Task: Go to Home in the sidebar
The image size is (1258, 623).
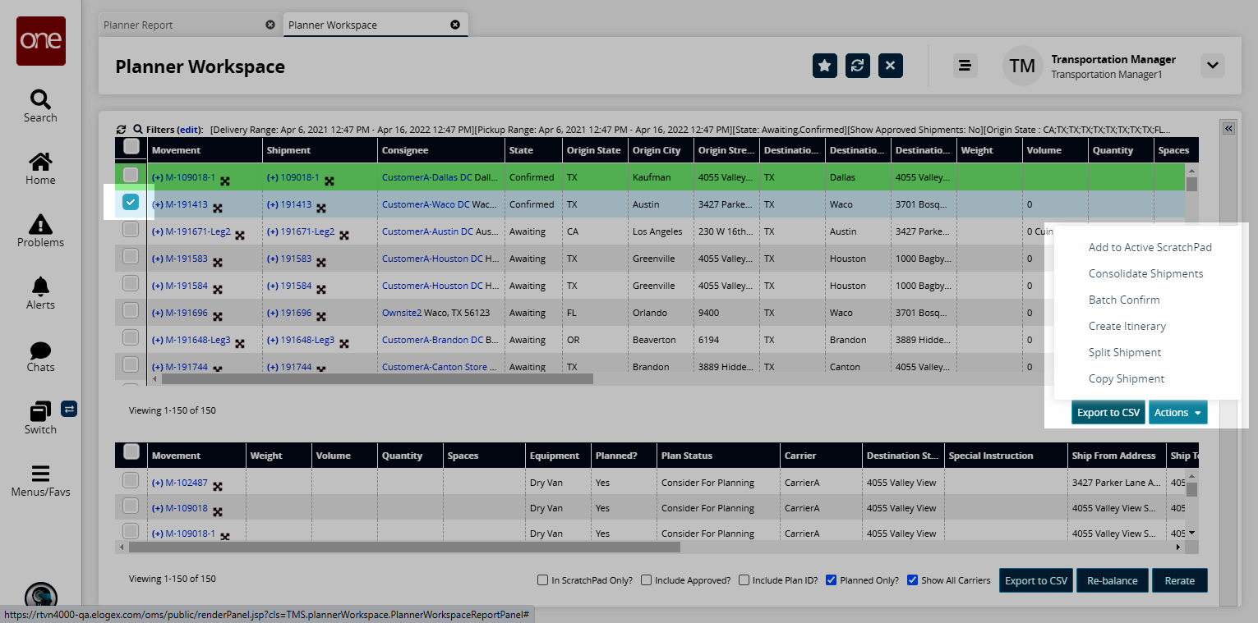Action: [x=40, y=162]
